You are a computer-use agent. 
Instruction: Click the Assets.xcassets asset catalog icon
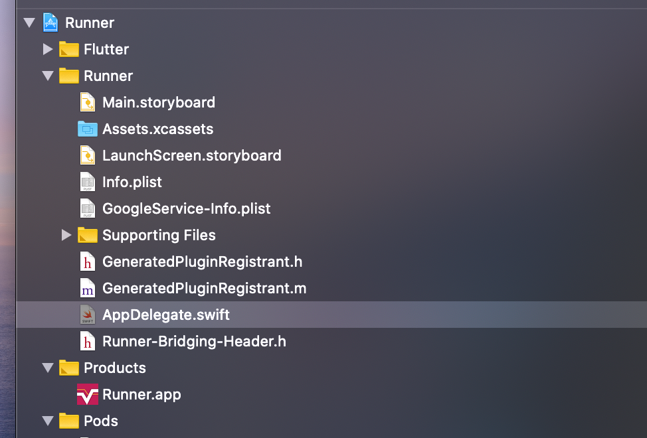coord(88,129)
